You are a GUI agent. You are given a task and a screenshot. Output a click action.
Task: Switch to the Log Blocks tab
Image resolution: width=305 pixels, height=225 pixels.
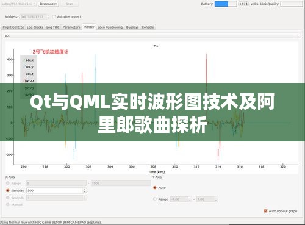pyautogui.click(x=35, y=27)
